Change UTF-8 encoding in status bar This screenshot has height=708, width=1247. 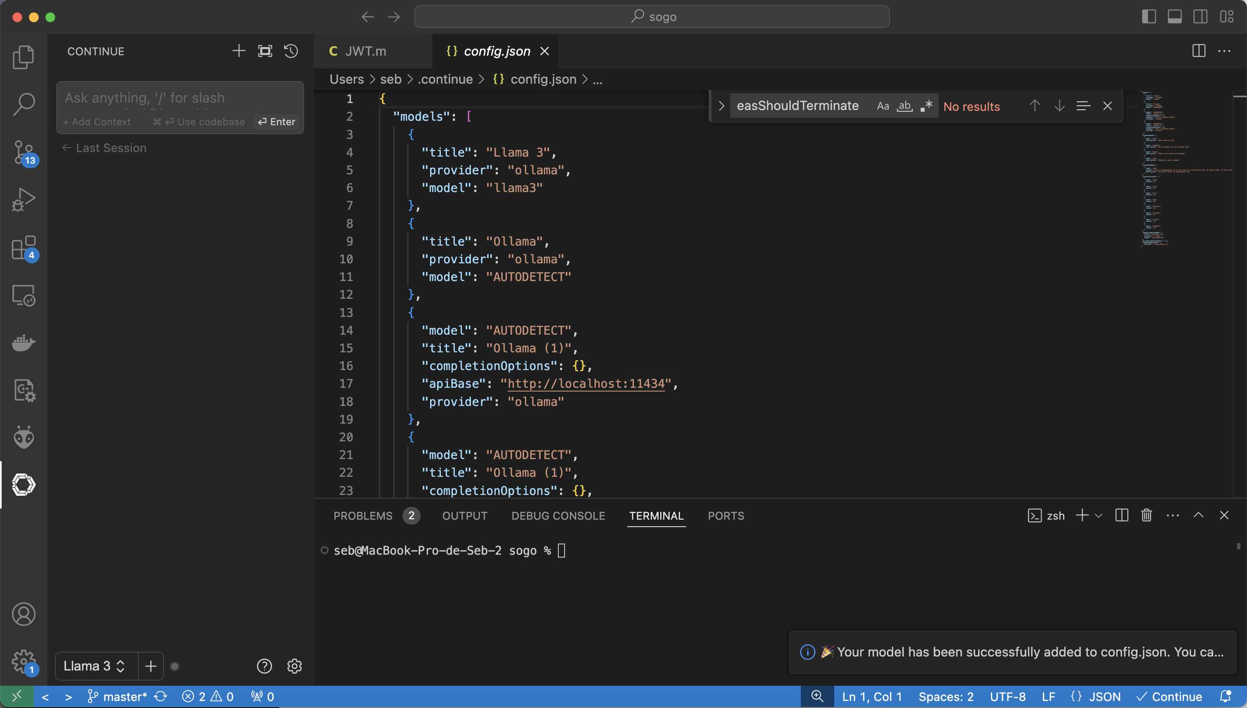point(1008,696)
